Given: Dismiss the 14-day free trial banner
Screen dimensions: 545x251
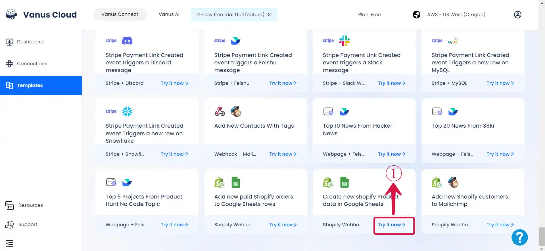Looking at the screenshot, I should coord(269,14).
